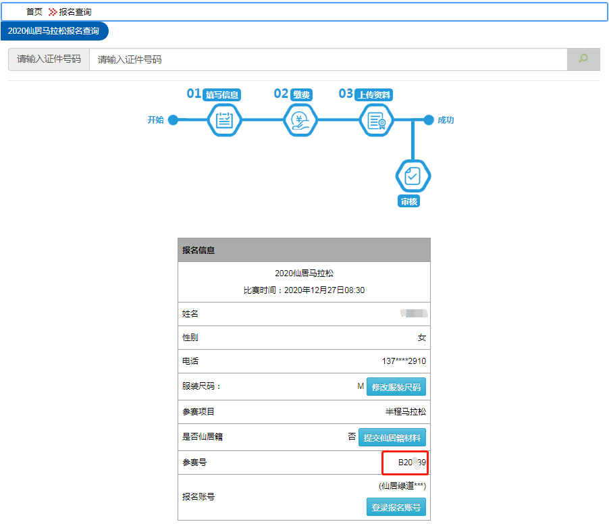Click the 上传资料 document hexagon icon
Viewport: 609px width, 524px height.
pyautogui.click(x=376, y=121)
